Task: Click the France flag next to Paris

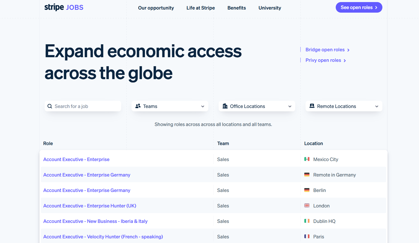Action: coord(307,236)
